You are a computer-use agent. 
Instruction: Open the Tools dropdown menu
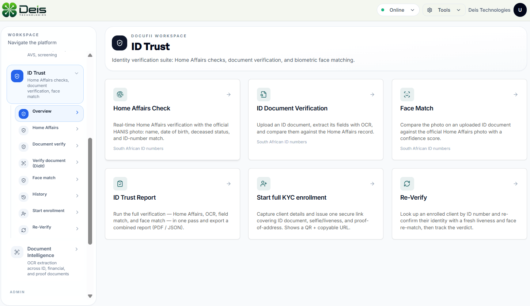(x=444, y=10)
